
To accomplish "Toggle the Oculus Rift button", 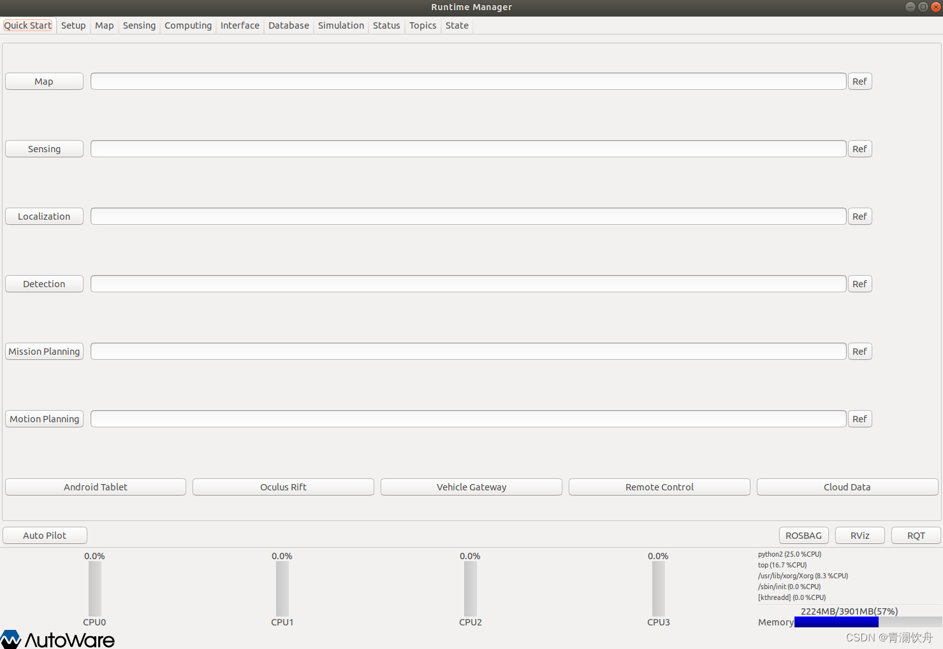I will pos(283,487).
